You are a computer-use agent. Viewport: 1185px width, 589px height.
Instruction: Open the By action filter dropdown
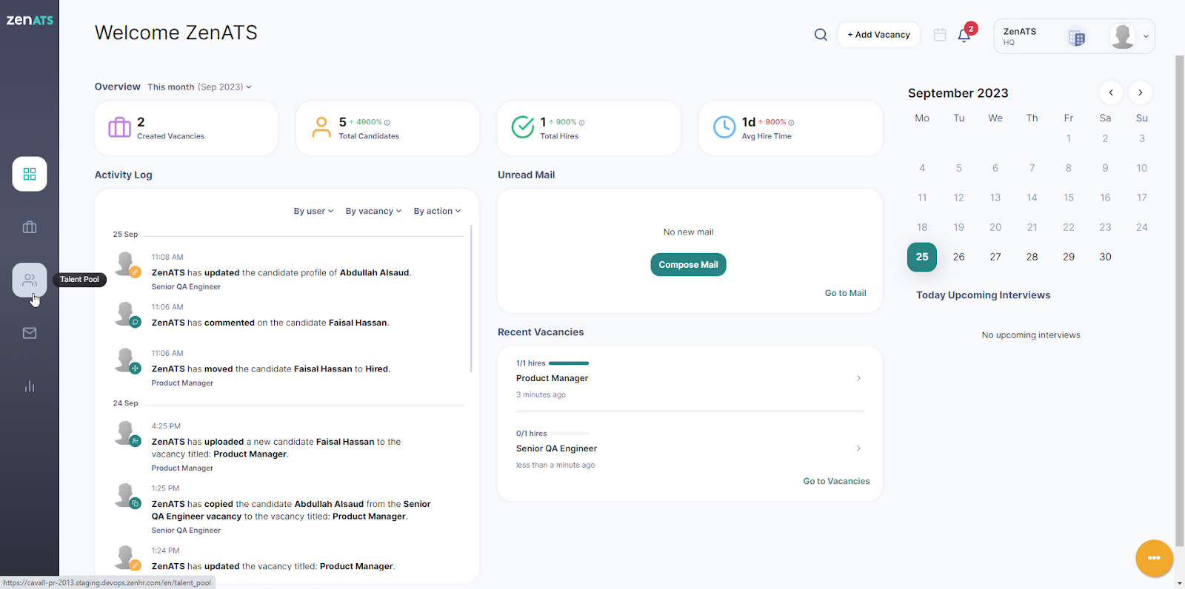point(437,211)
